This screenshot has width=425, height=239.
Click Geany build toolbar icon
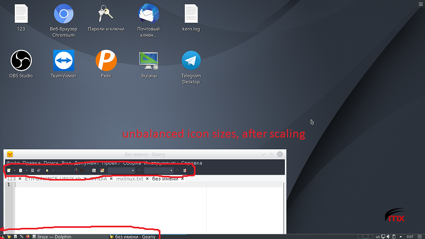click(82, 170)
